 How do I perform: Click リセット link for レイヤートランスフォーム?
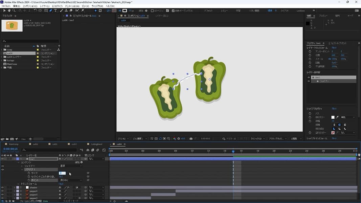click(x=334, y=48)
